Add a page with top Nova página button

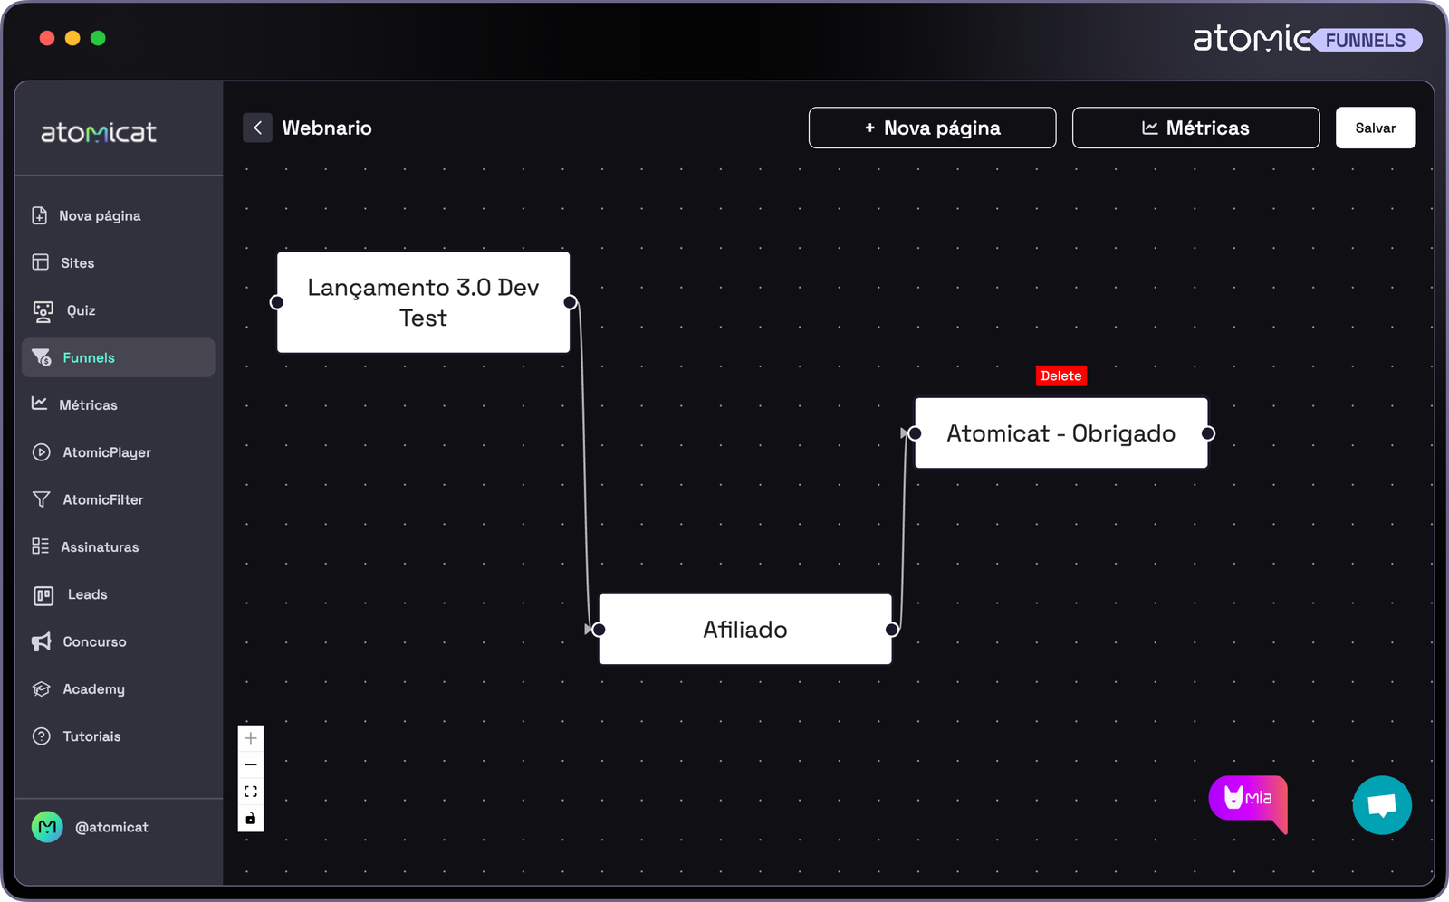(x=932, y=128)
